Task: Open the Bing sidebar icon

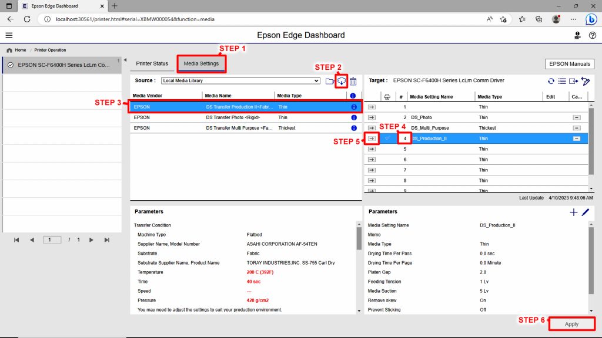Action: [591, 19]
